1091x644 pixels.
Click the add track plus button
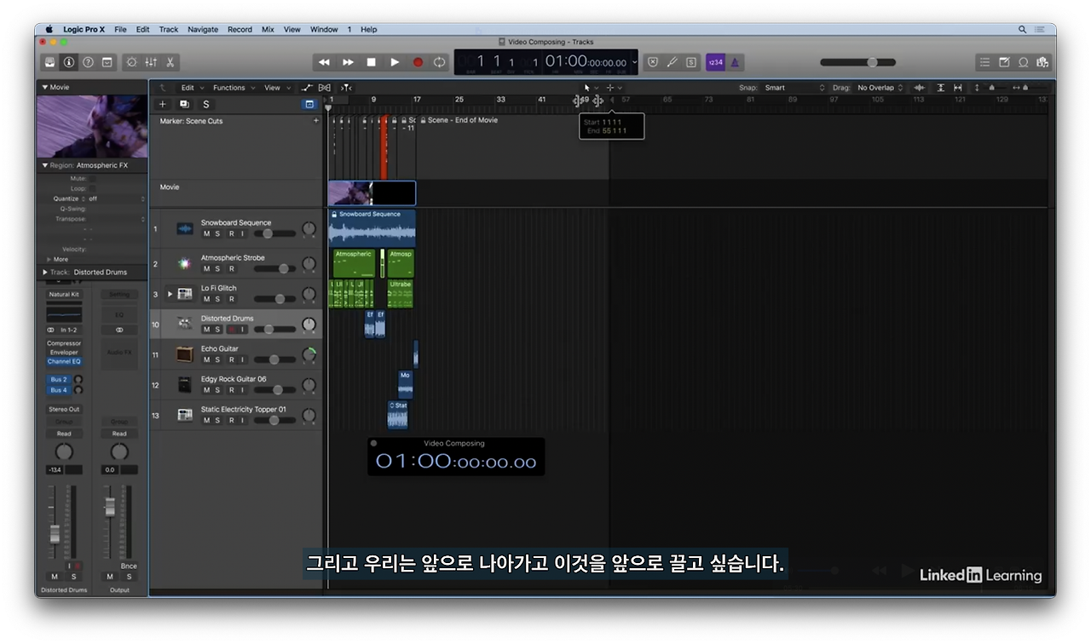(x=163, y=104)
